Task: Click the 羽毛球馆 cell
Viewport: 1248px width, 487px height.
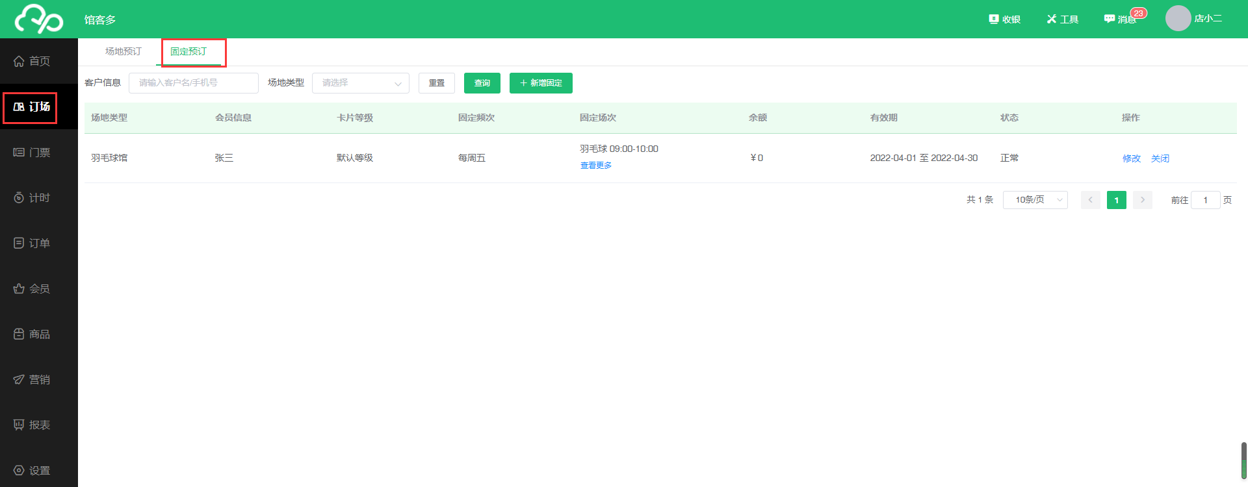Action: click(109, 158)
